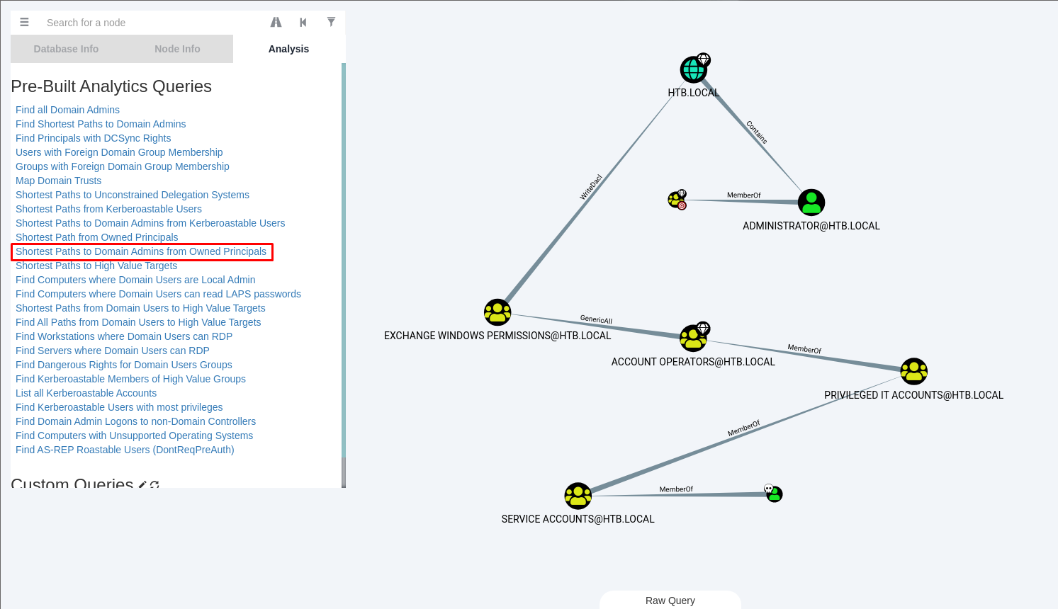
Task: Run Find All Paths from Domain Users query
Action: (x=138, y=322)
